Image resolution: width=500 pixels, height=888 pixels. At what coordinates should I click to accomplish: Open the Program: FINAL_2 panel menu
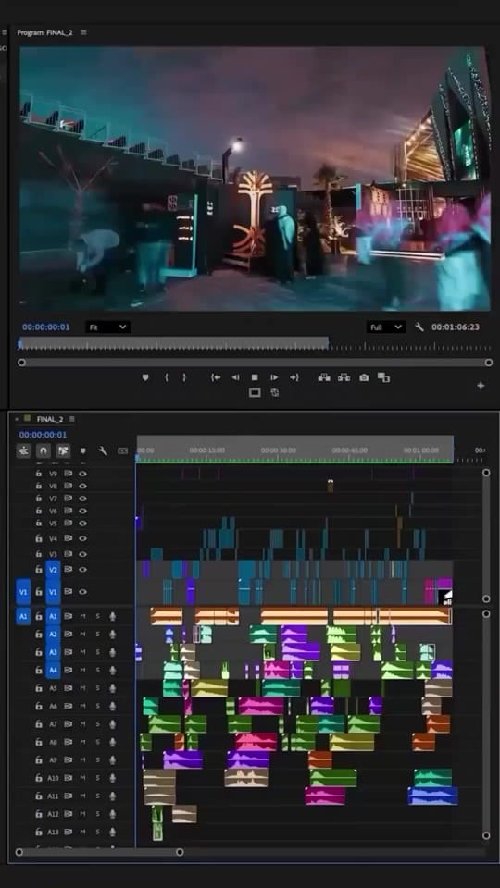coord(84,32)
